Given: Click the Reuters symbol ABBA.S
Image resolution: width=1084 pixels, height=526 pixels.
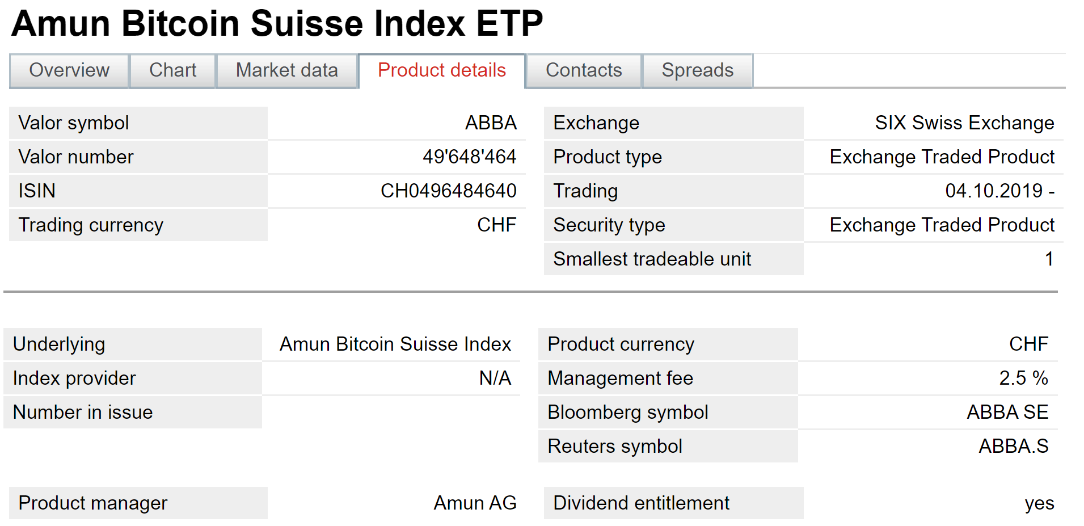Looking at the screenshot, I should 1013,446.
